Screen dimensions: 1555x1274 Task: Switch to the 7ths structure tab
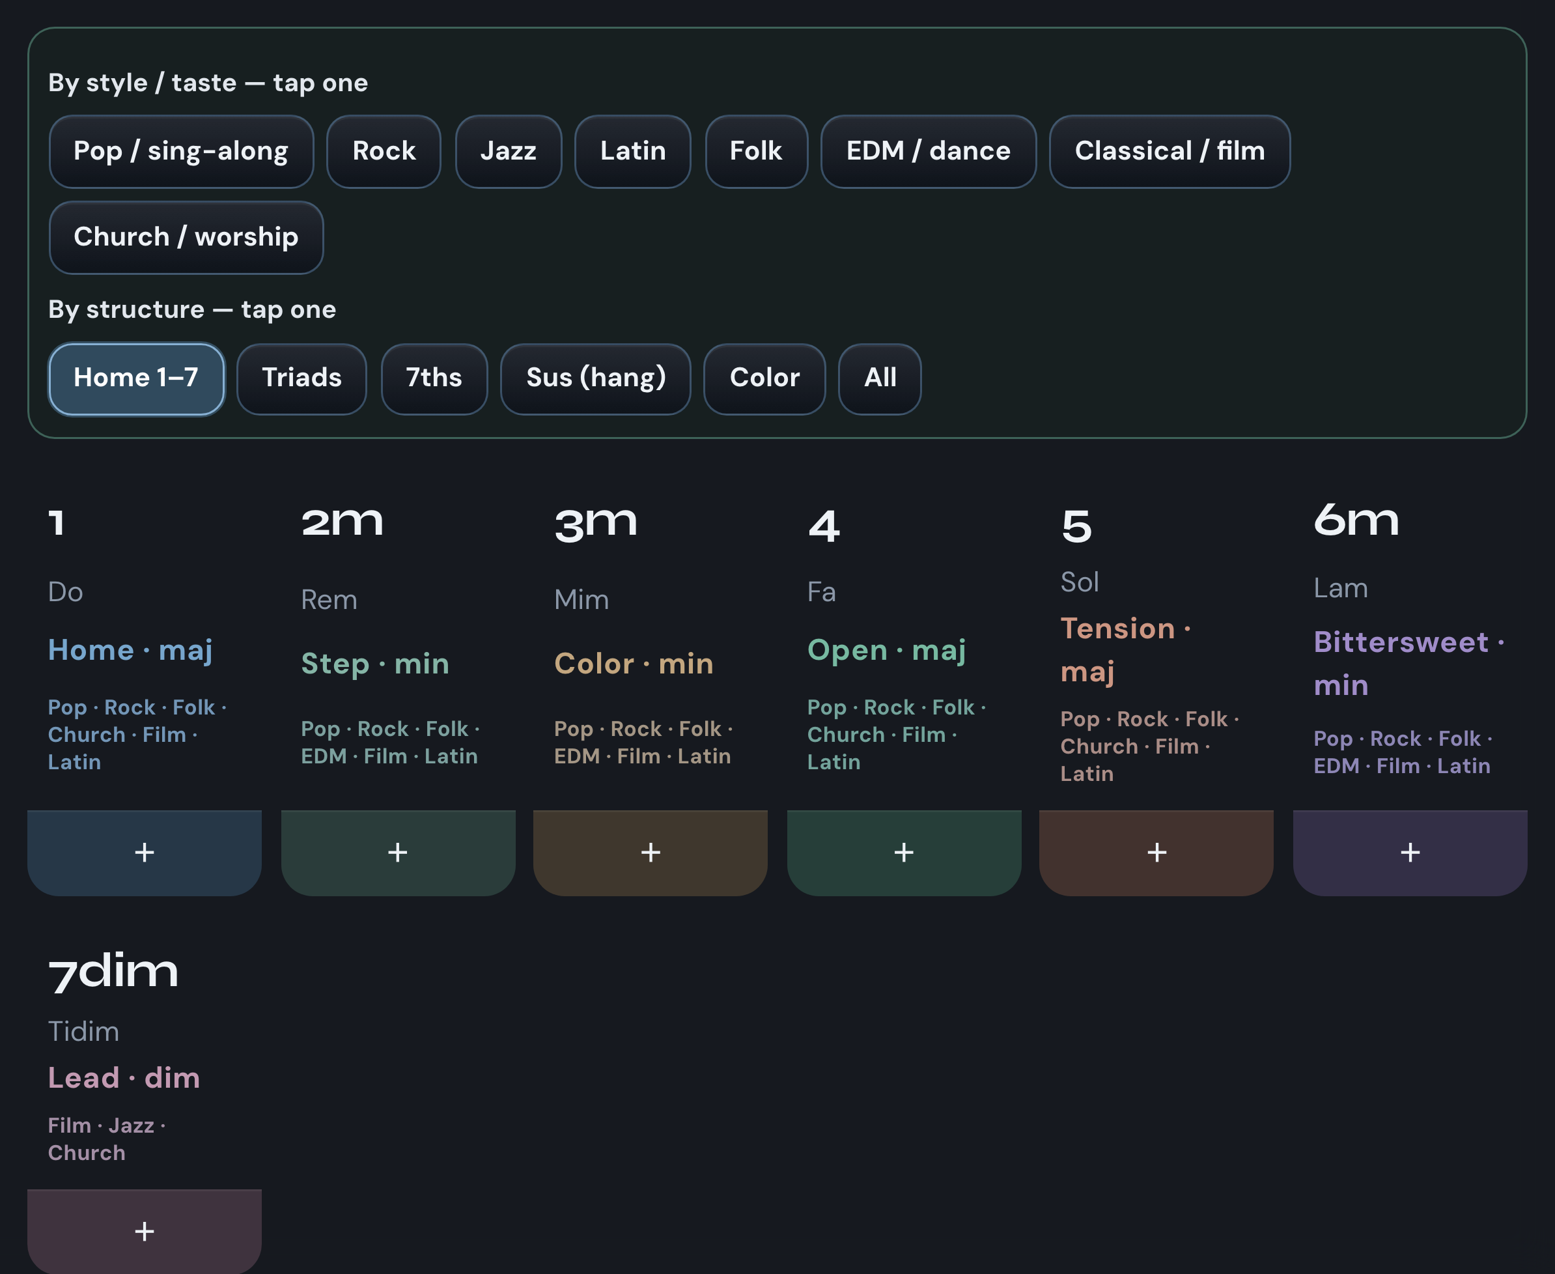(434, 378)
